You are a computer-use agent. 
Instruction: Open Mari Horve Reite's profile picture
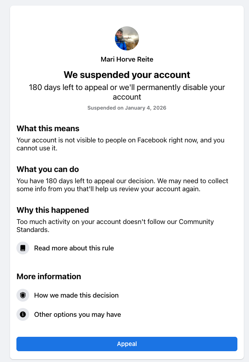pyautogui.click(x=127, y=38)
